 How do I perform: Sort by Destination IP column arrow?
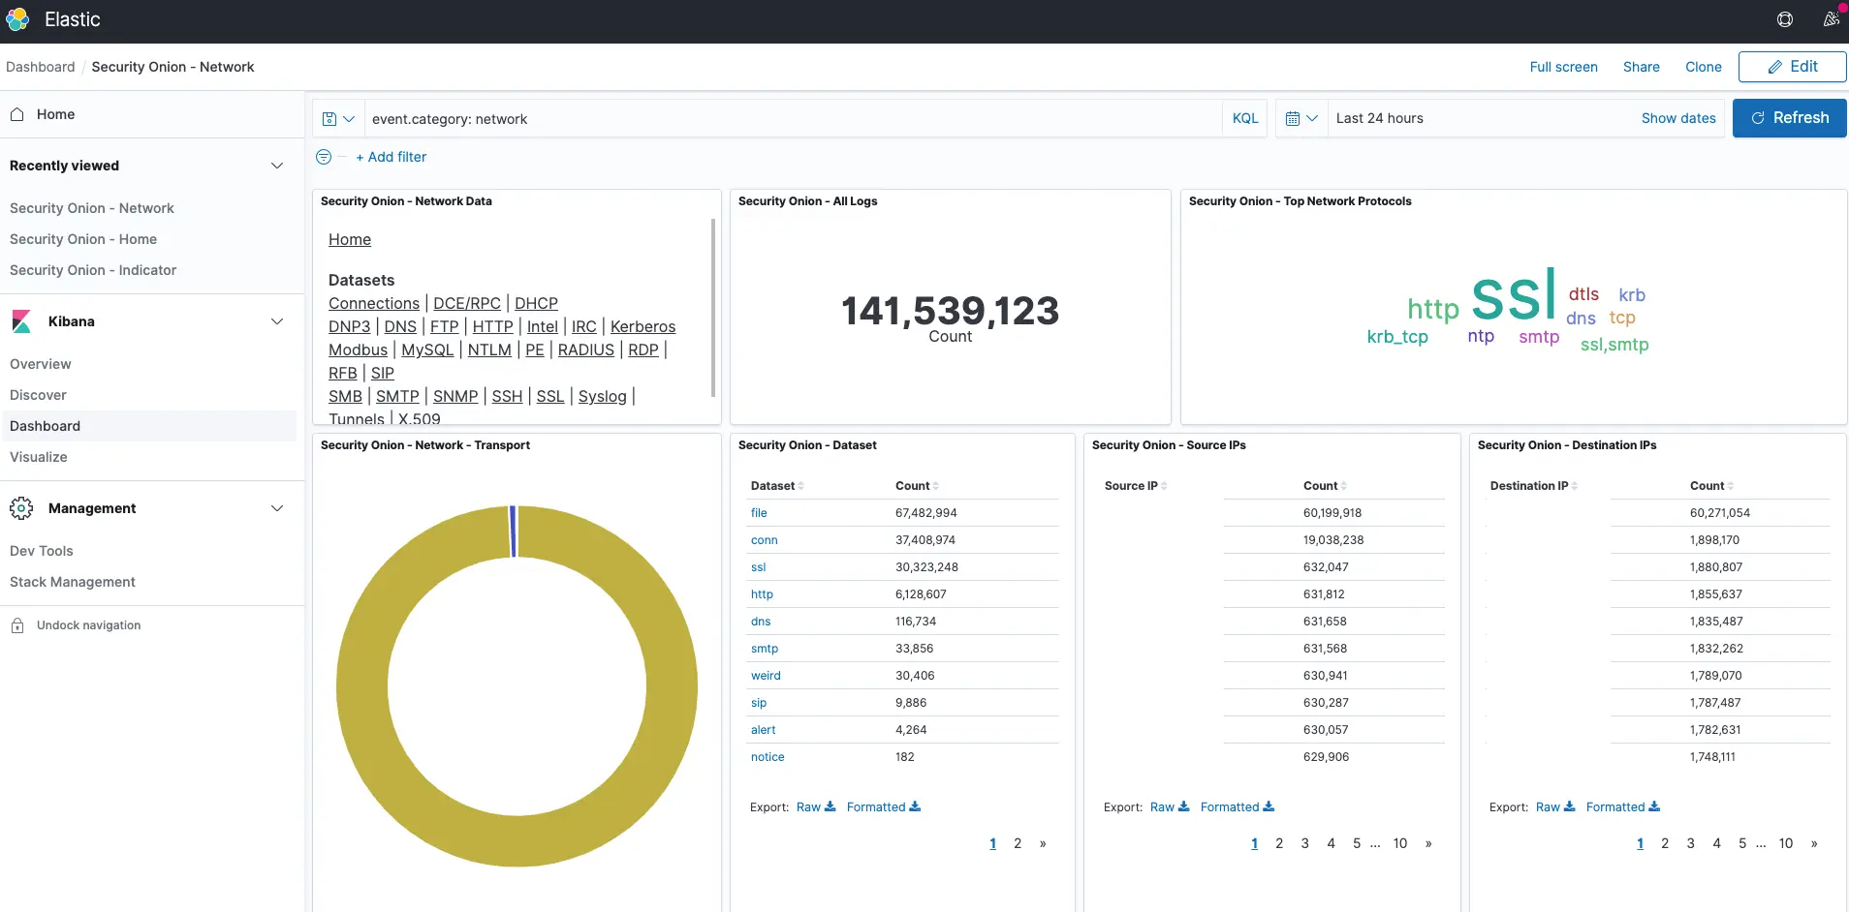click(1574, 486)
